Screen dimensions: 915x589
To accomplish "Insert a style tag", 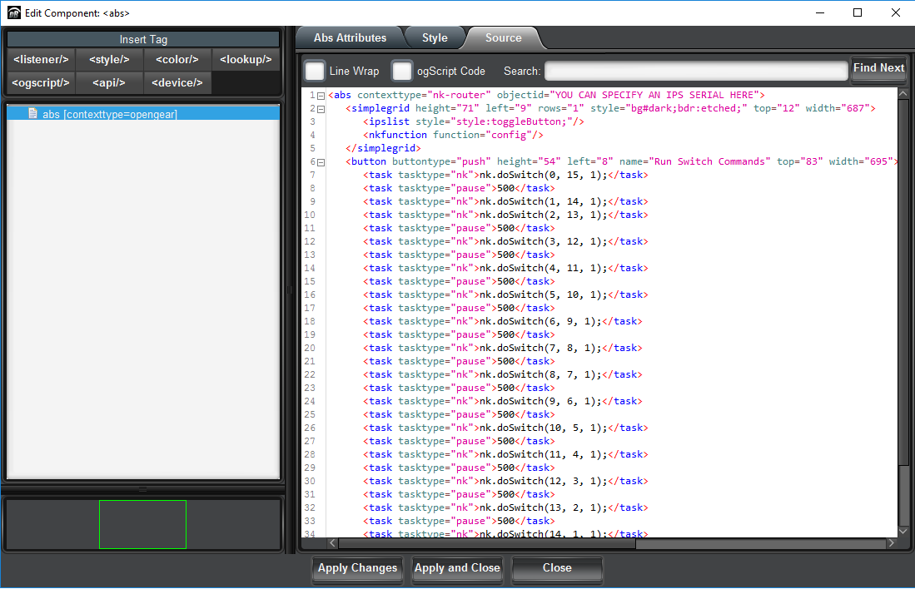I will coord(109,60).
